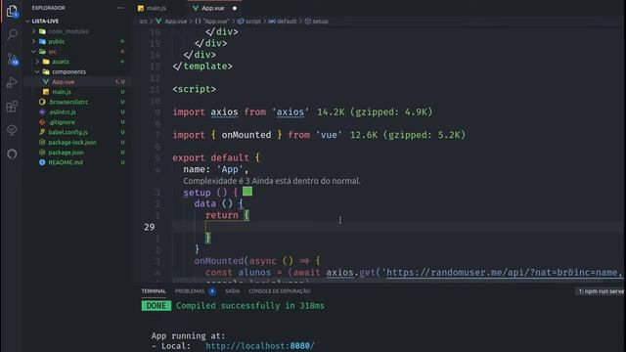Click the default breadcrumb segment

tap(287, 22)
